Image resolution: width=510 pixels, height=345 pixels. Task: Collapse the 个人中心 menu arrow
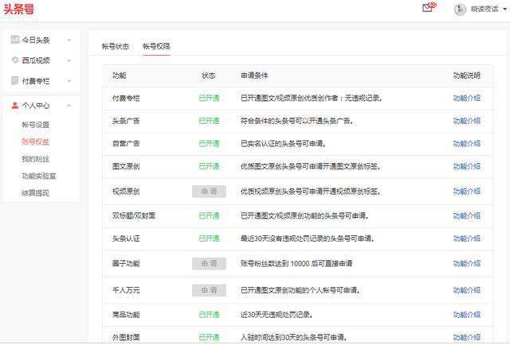[69, 106]
